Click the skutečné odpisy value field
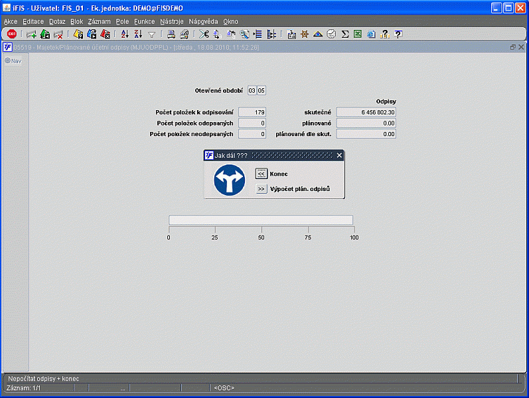The image size is (529, 398). 366,112
